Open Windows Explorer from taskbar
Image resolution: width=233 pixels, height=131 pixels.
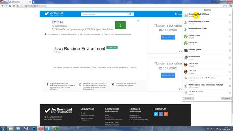tap(11, 128)
